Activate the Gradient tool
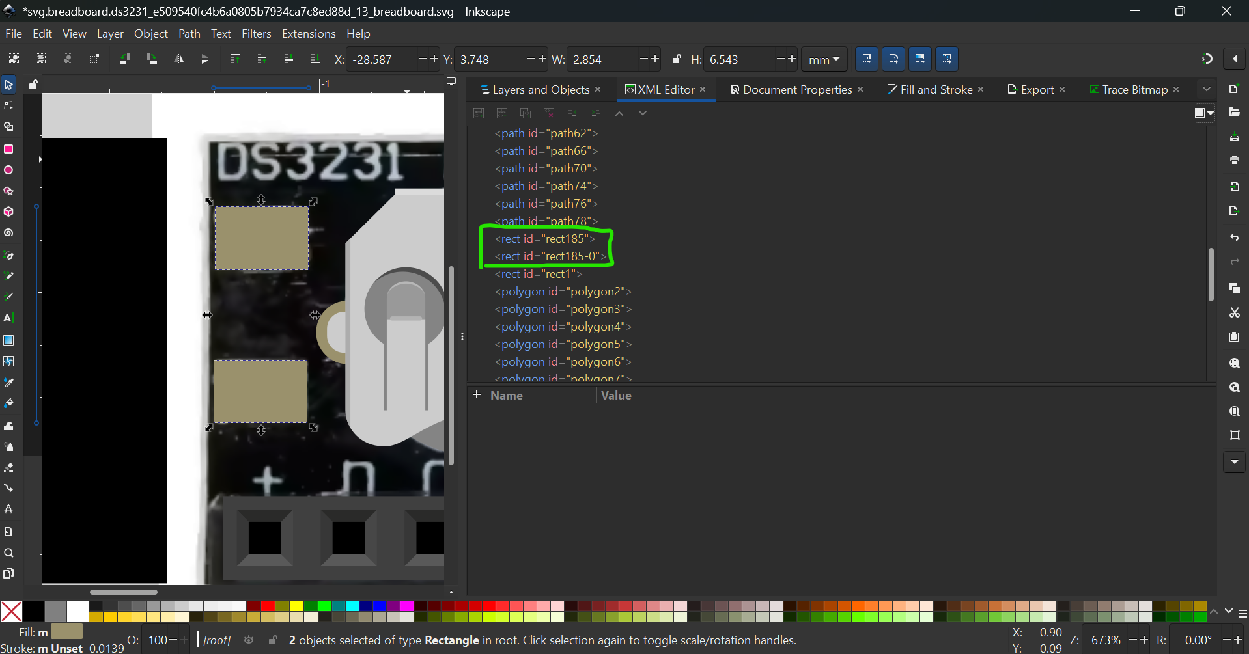Image resolution: width=1249 pixels, height=654 pixels. tap(8, 340)
